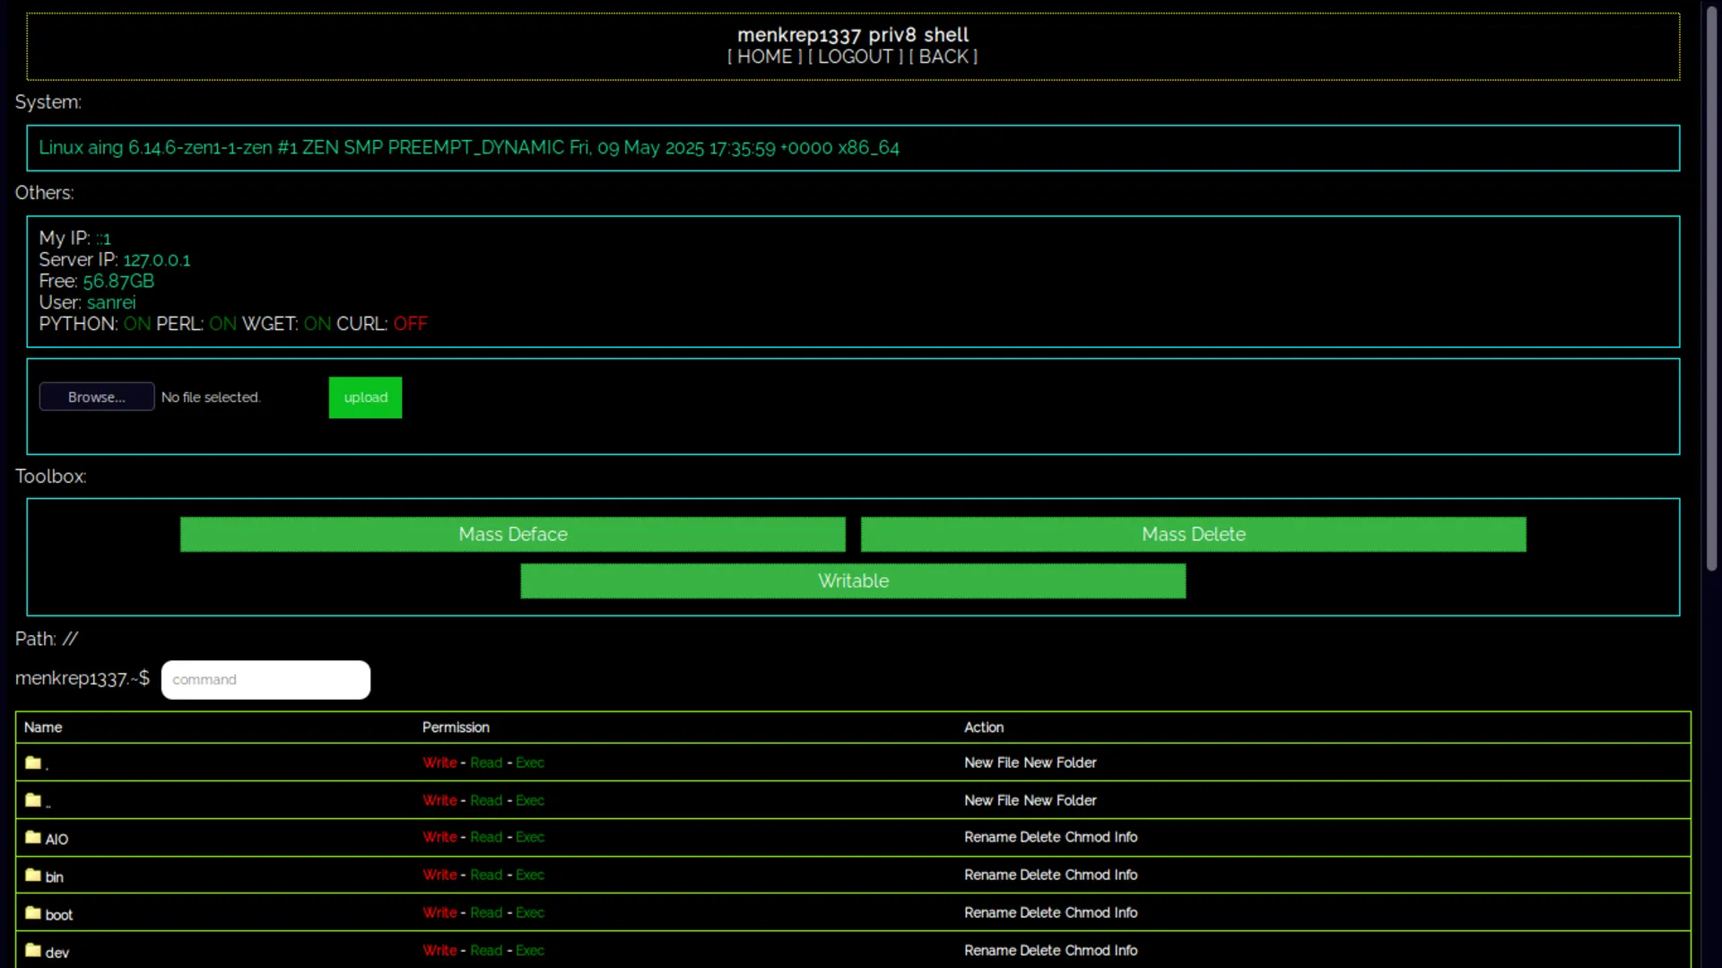Click the green upload button

(x=365, y=397)
